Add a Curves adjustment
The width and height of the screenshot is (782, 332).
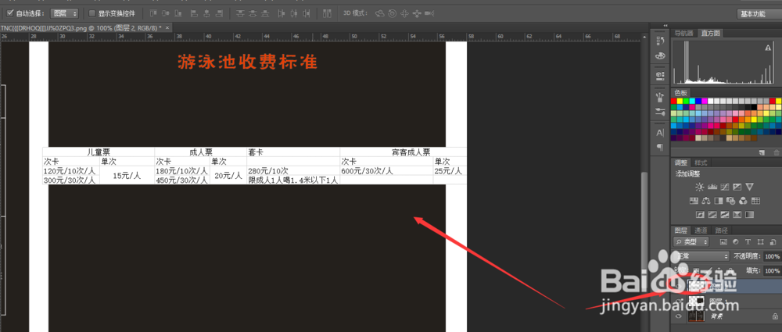(725, 187)
